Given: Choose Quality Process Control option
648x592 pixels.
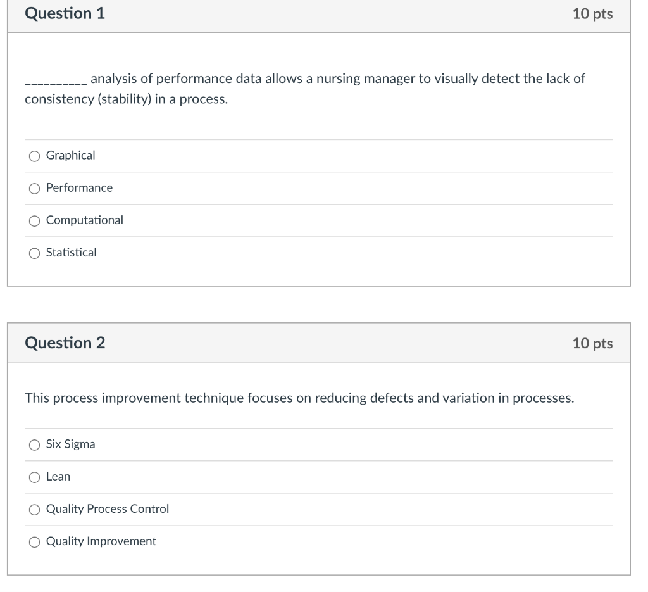Looking at the screenshot, I should [34, 509].
